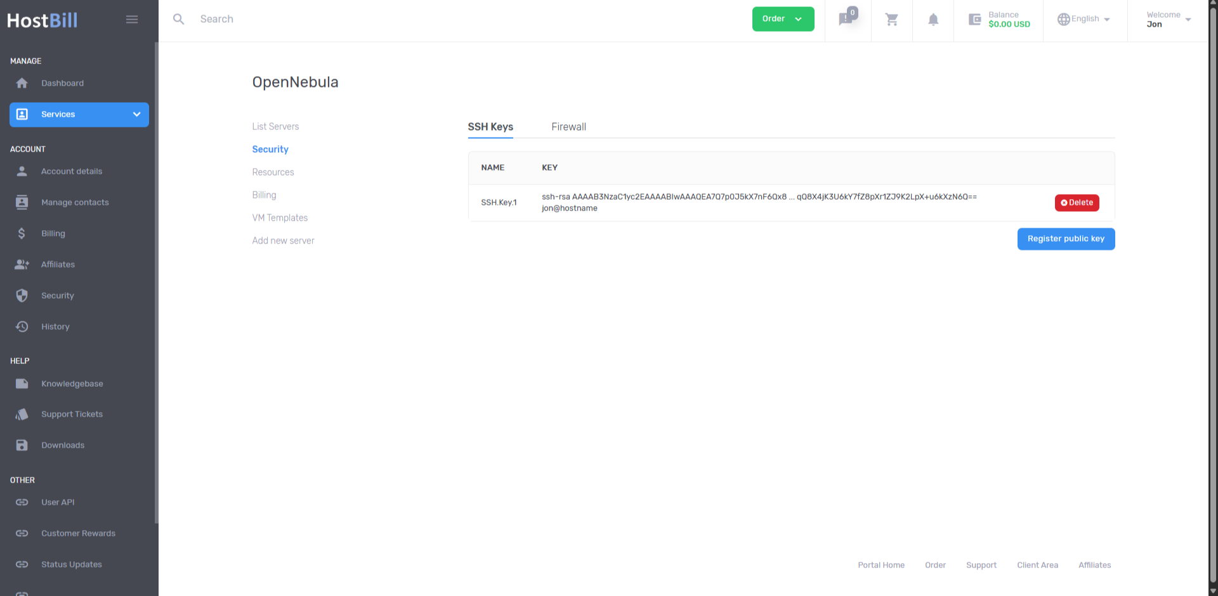Click the Support Tickets icon

[22, 414]
